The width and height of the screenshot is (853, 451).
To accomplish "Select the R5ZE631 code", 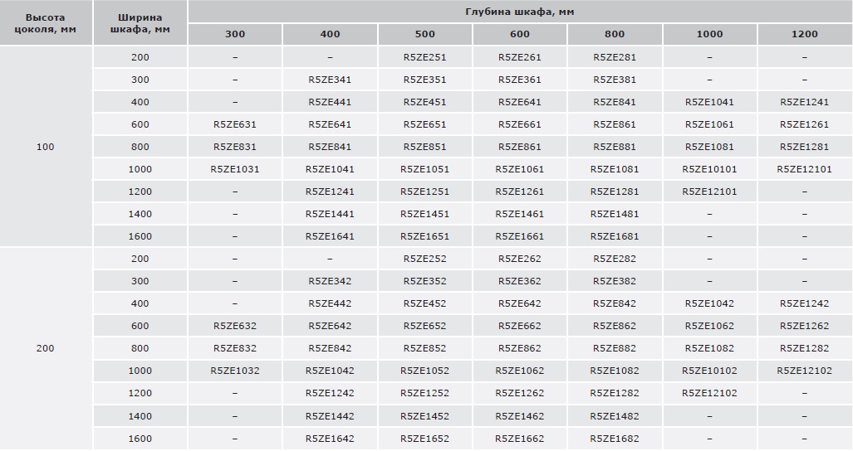I will pyautogui.click(x=235, y=124).
